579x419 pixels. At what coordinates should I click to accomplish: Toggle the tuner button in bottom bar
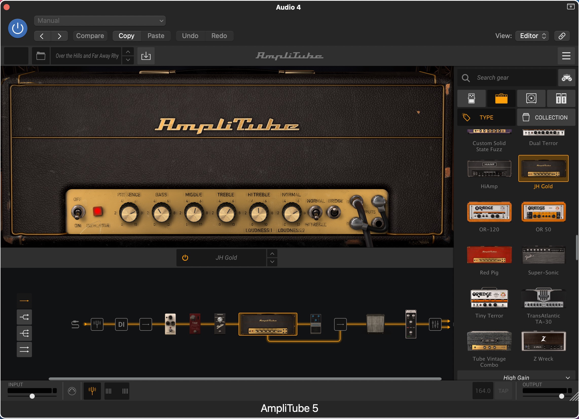tap(92, 391)
